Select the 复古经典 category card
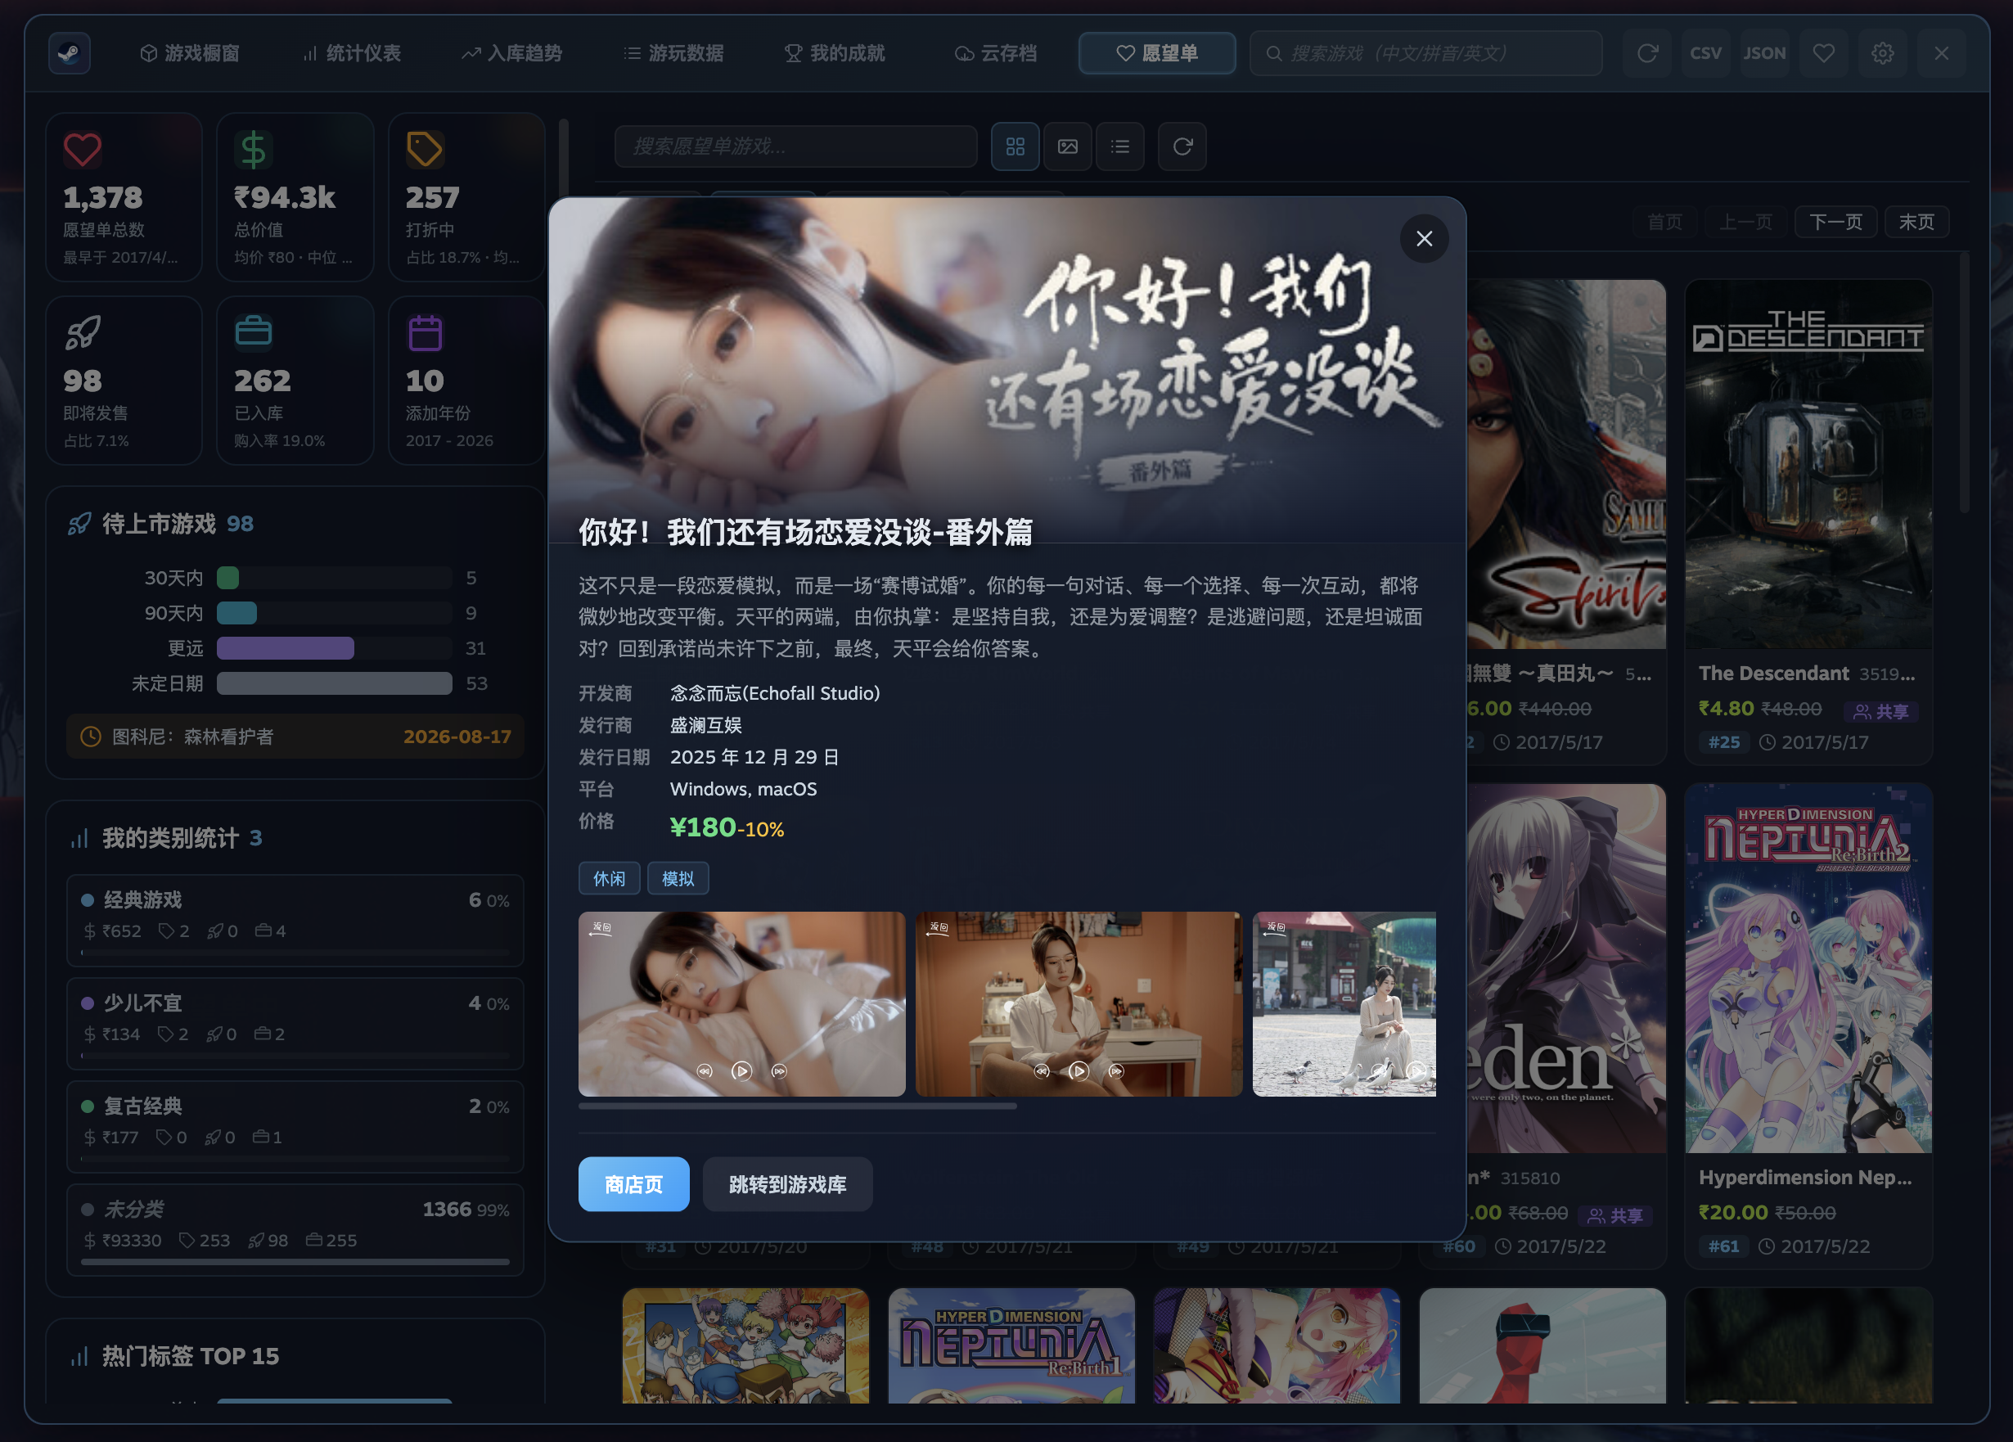Image resolution: width=2013 pixels, height=1442 pixels. pyautogui.click(x=295, y=1127)
